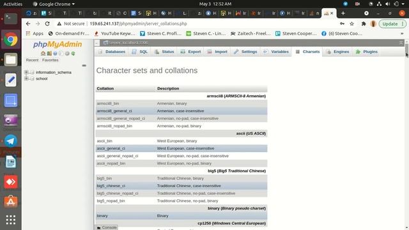The width and height of the screenshot is (409, 230).
Task: Open the navigation panel settings gear icon
Action: pos(67,54)
